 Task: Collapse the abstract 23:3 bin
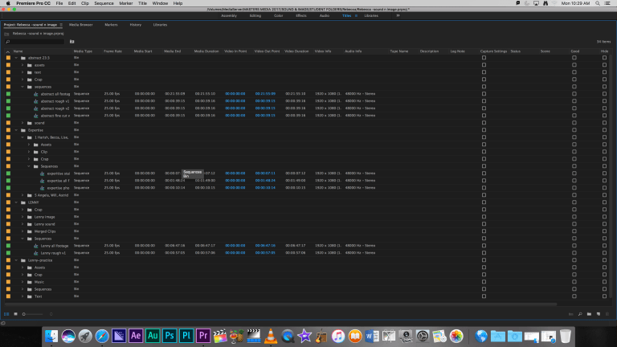16,58
